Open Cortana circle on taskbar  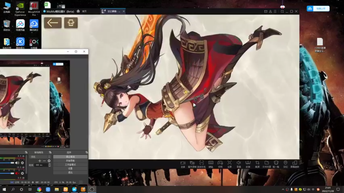(x=21, y=189)
